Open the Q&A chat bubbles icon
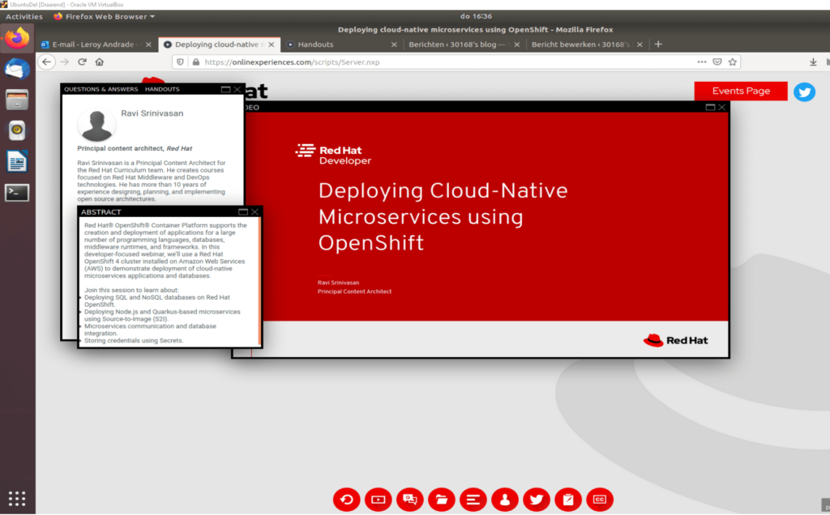 [x=409, y=500]
